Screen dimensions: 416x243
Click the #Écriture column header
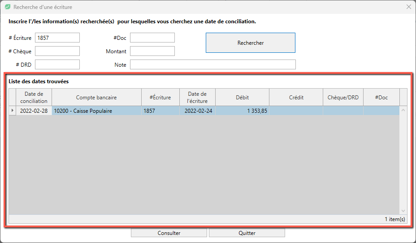coord(160,97)
